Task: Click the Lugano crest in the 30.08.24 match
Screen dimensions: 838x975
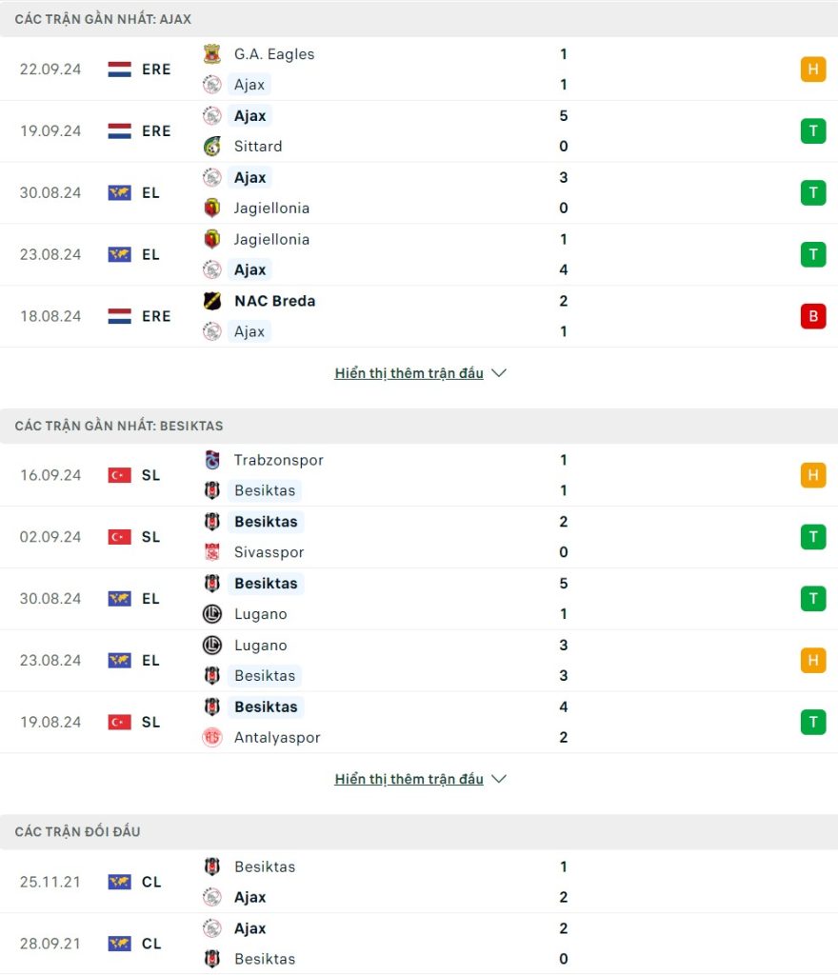Action: pos(212,614)
